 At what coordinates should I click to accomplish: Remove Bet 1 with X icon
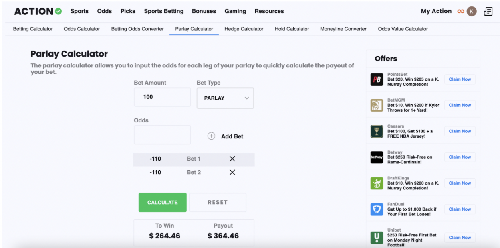(232, 159)
